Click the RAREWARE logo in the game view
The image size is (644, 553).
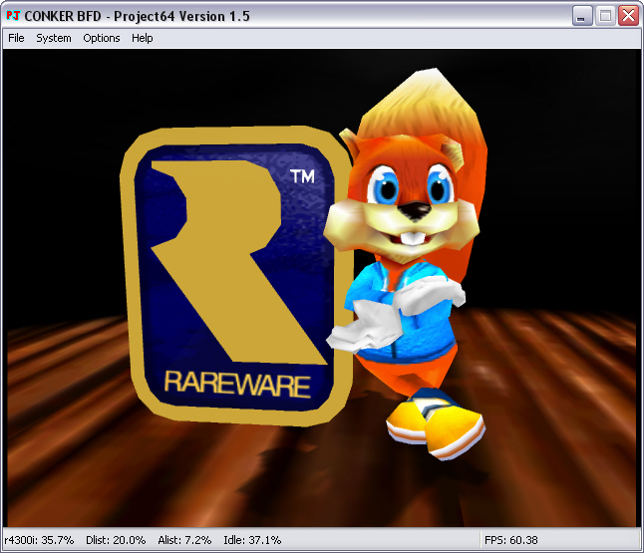tap(236, 276)
